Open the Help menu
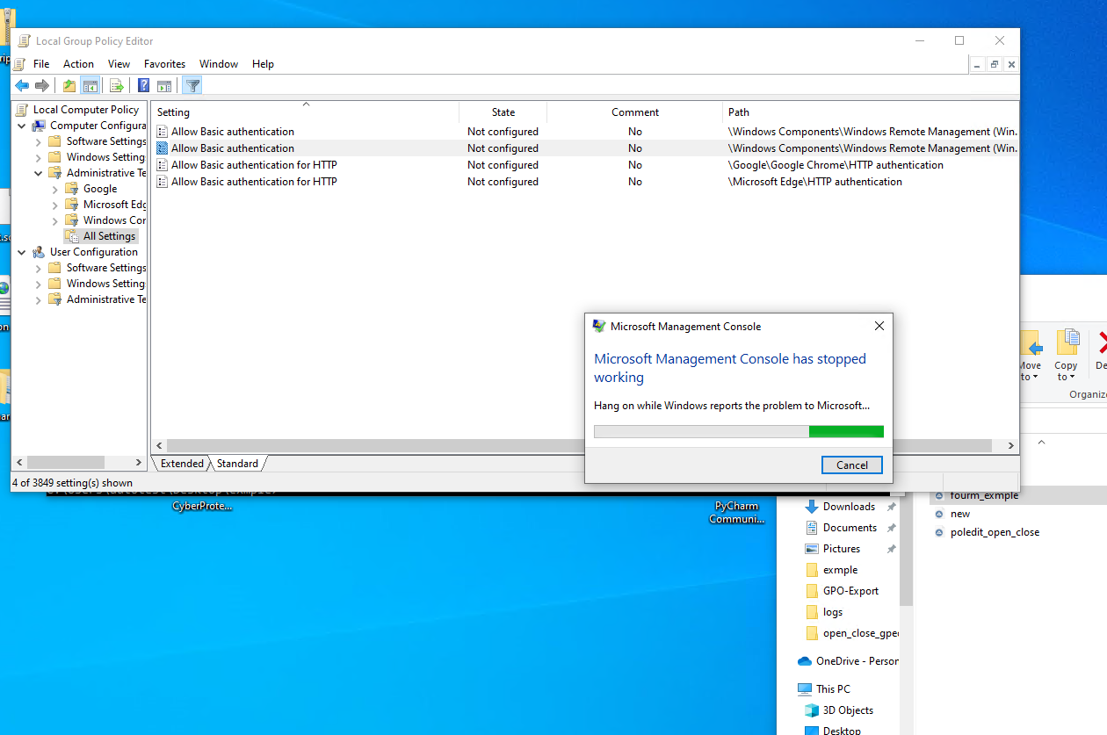1107x735 pixels. click(263, 64)
